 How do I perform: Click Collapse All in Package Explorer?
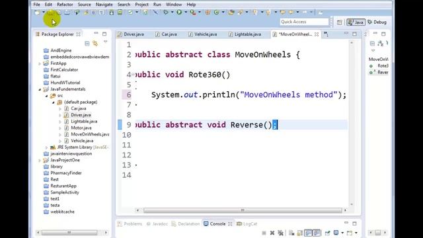87,44
